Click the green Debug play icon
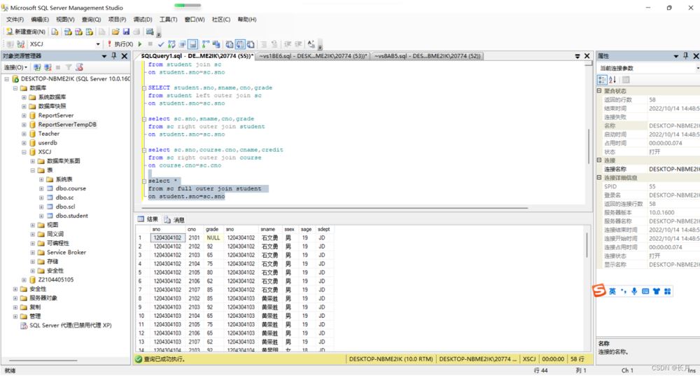The image size is (700, 376). [x=139, y=44]
